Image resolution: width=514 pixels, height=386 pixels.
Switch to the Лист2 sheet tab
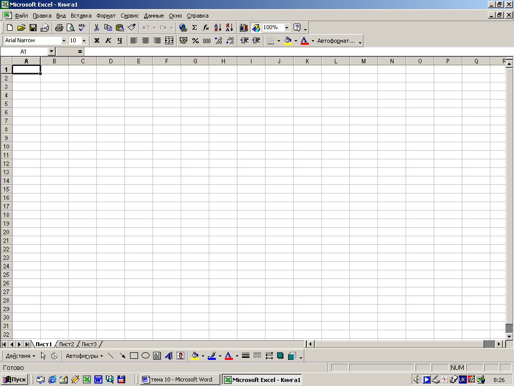click(x=67, y=344)
